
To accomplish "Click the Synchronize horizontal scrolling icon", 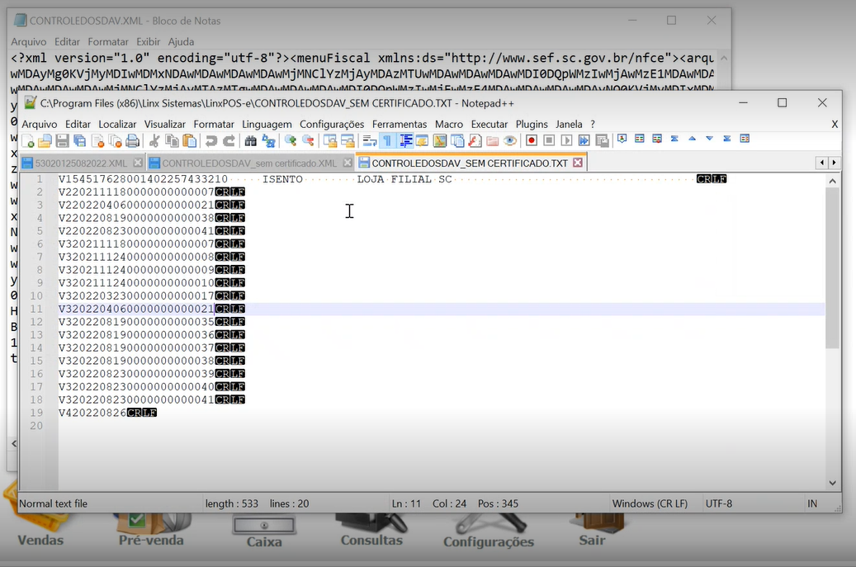I will click(x=348, y=141).
